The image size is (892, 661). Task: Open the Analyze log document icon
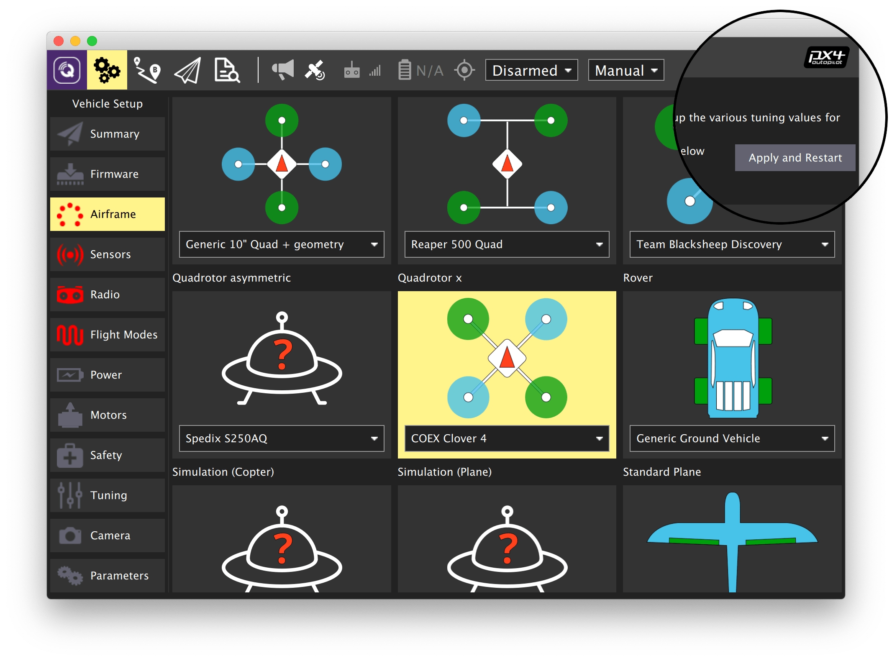[227, 70]
